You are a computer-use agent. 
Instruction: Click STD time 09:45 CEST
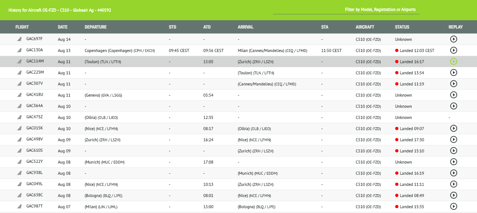point(179,51)
